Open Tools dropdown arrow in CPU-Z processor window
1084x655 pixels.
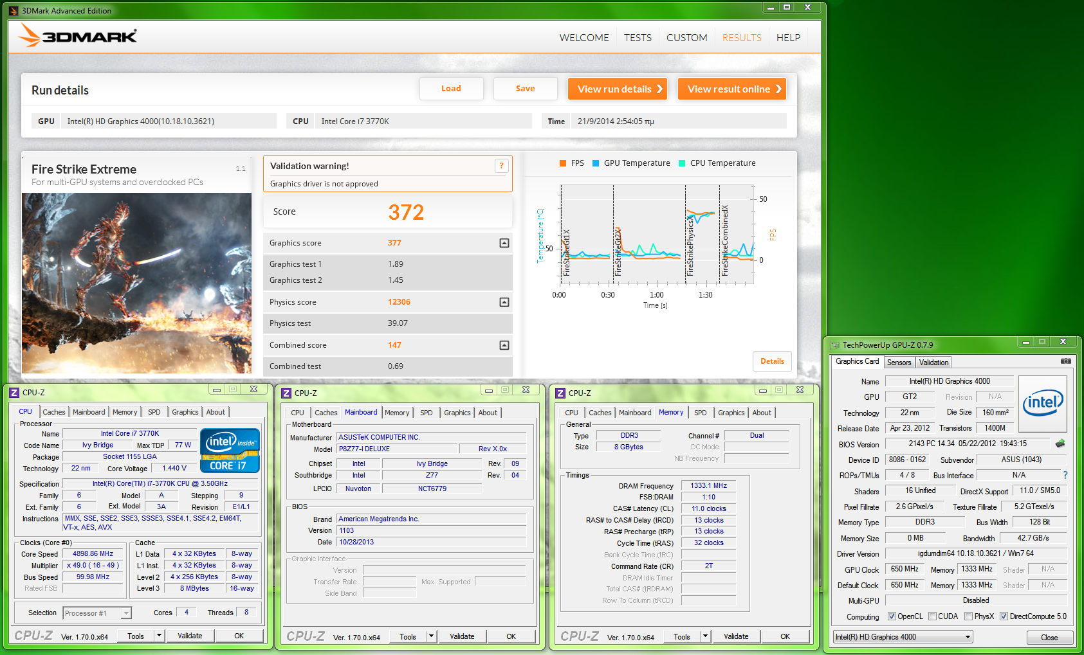click(159, 636)
